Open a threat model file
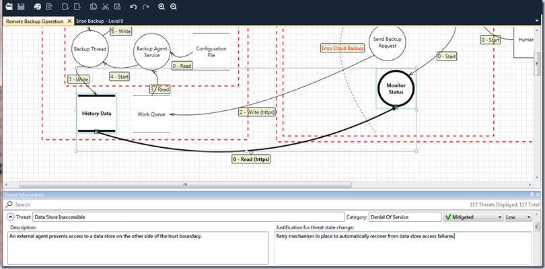 (x=9, y=7)
